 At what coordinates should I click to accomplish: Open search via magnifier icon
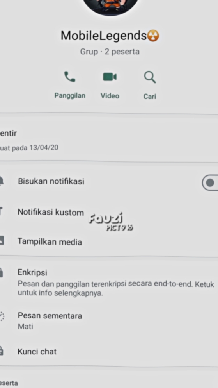150,77
